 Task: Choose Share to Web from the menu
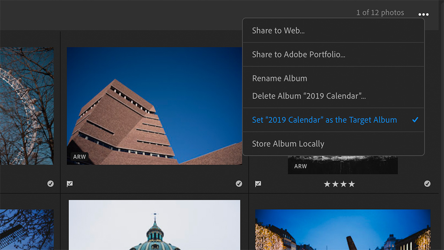(278, 31)
